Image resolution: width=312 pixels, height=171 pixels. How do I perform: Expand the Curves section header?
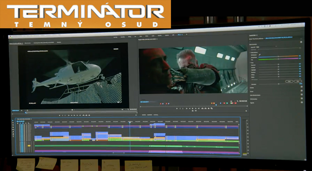pyautogui.click(x=251, y=91)
